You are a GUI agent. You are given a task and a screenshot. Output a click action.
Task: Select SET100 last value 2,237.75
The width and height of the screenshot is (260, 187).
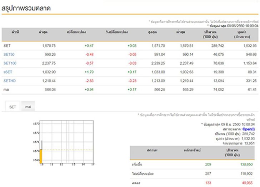click(49, 63)
